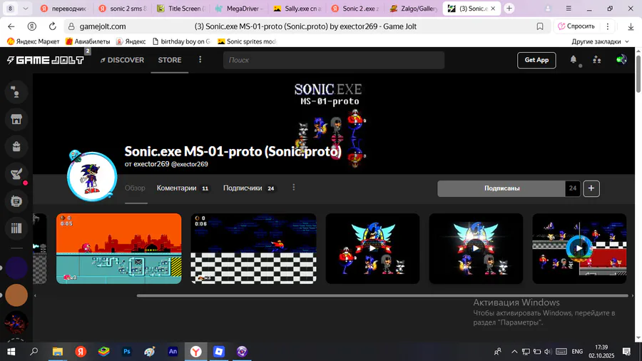Viewport: 642px width, 361px height.
Task: Open Adobe Animate from the taskbar
Action: coord(173,352)
